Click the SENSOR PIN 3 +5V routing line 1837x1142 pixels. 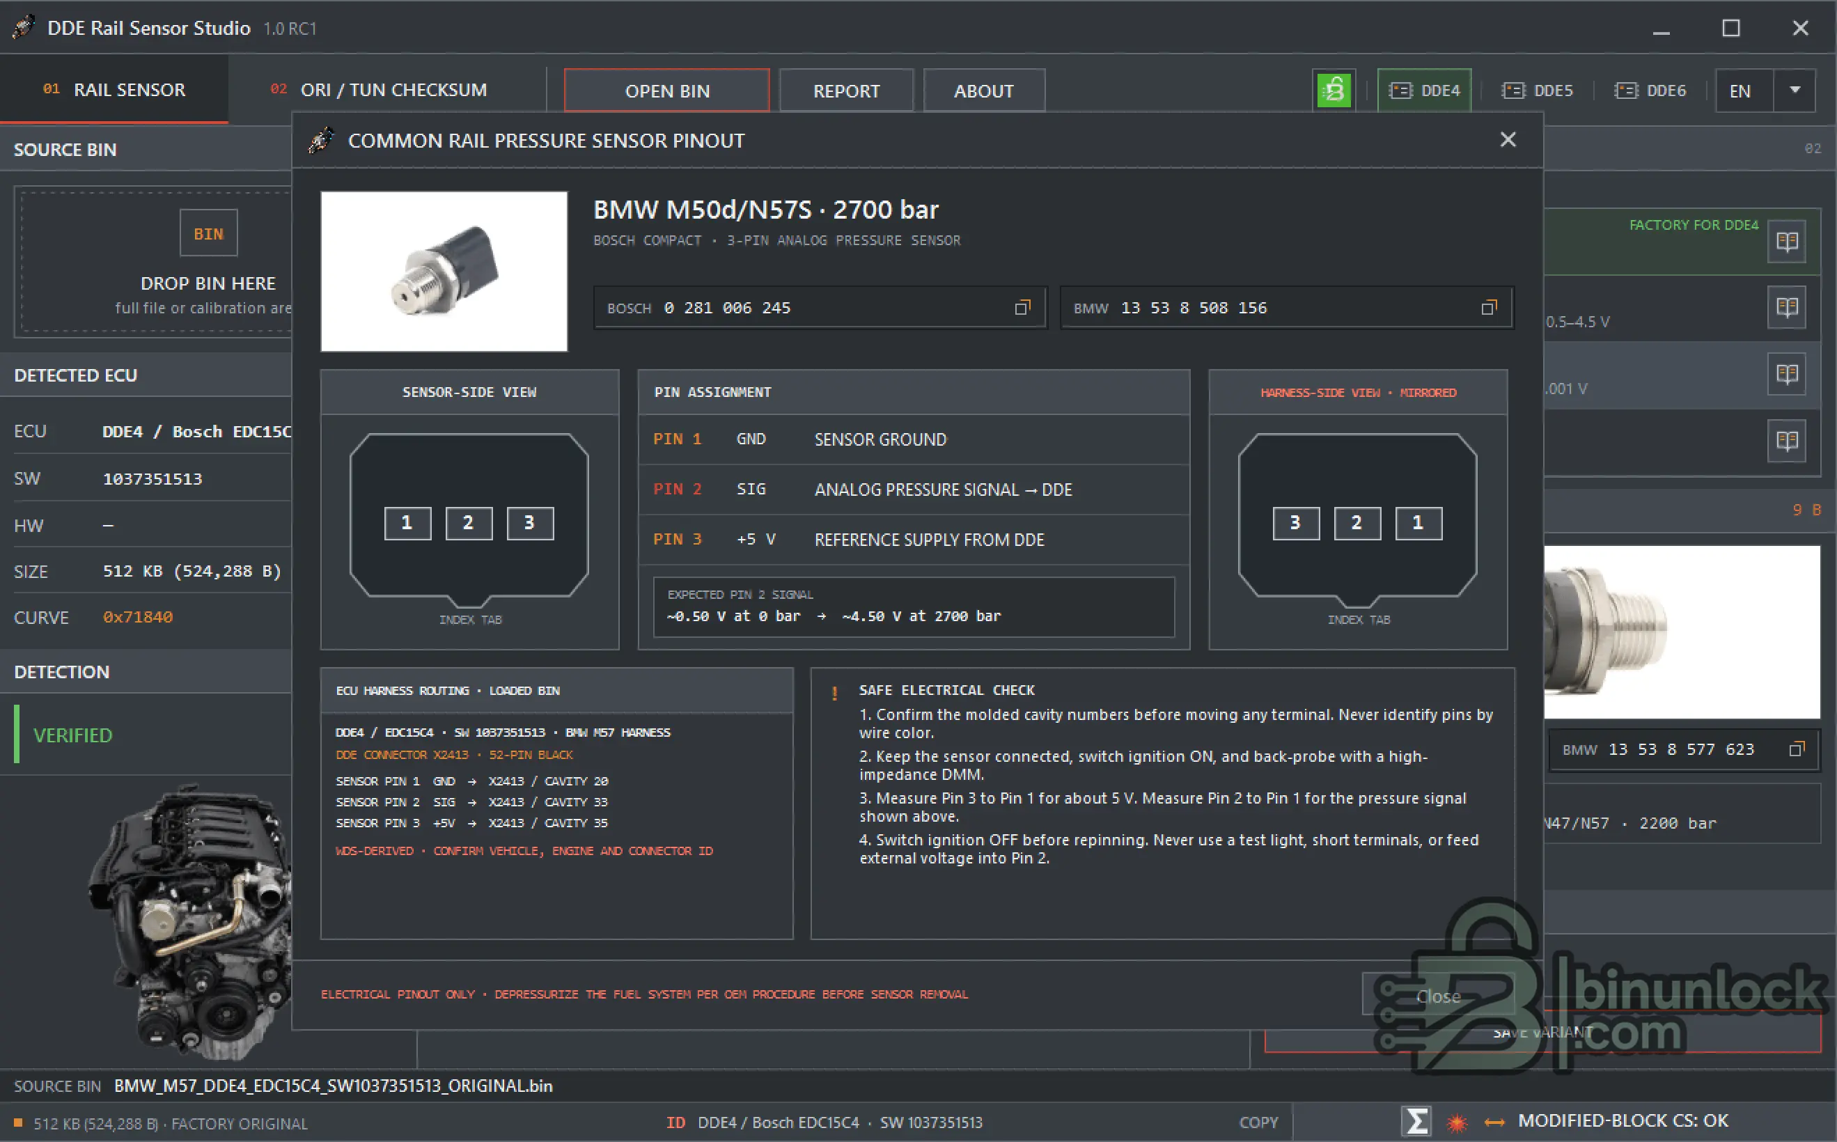click(472, 823)
